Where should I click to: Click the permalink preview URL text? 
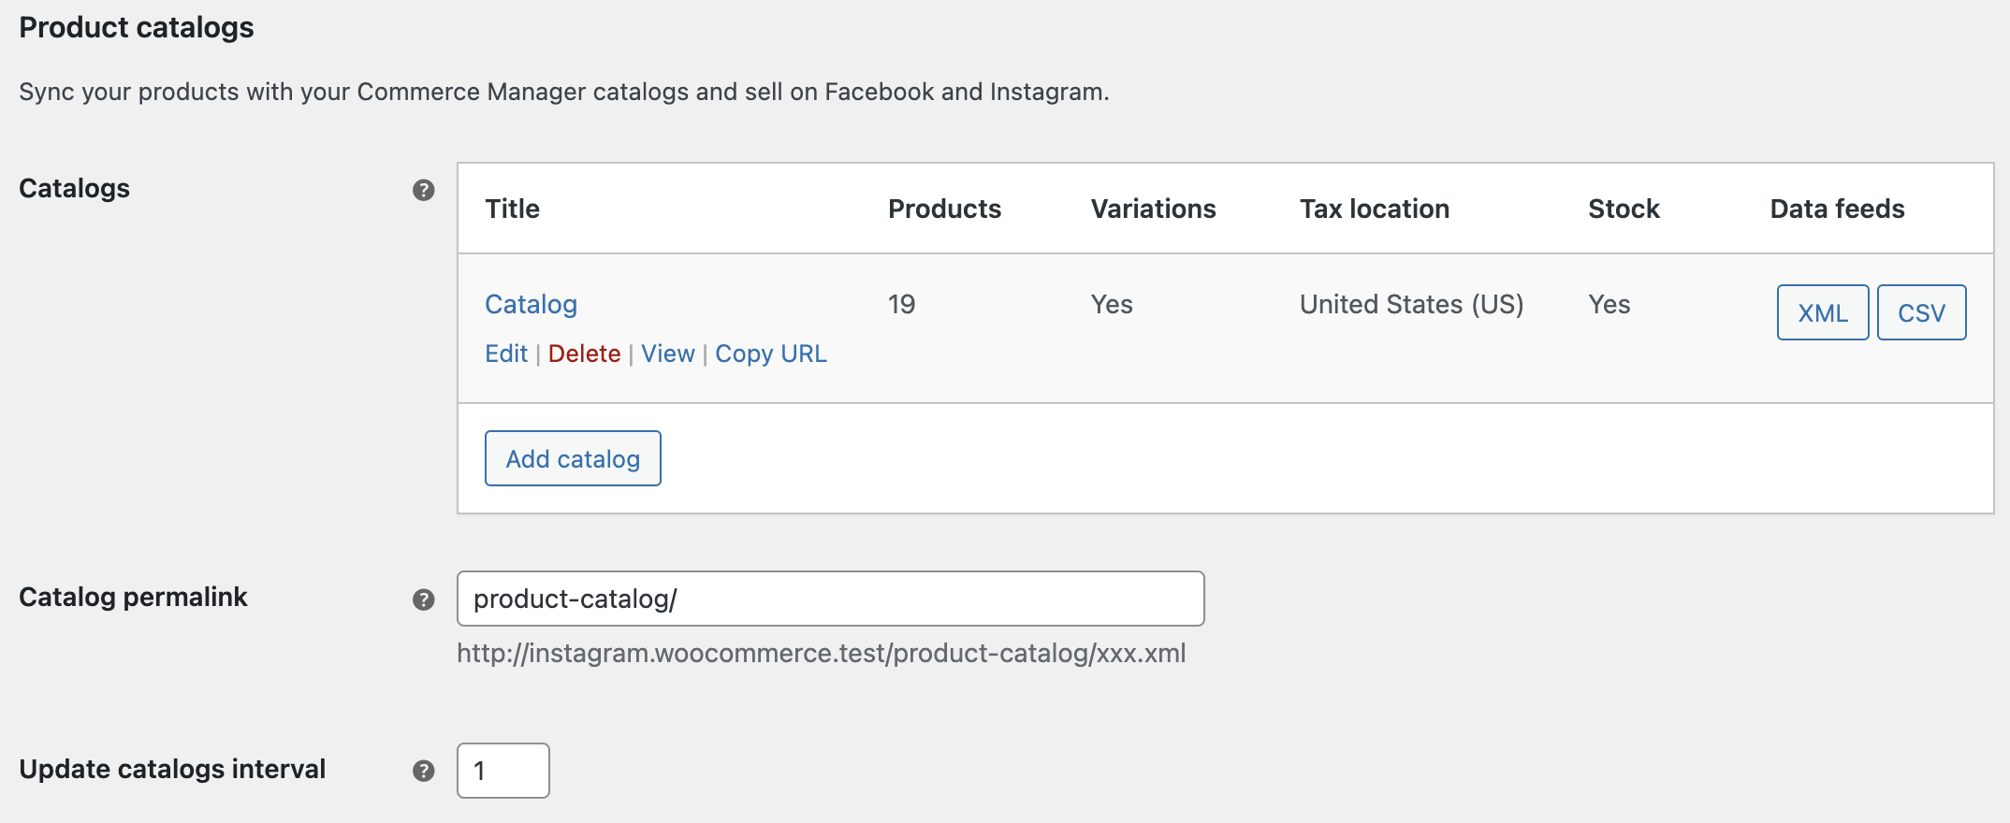[x=821, y=653]
